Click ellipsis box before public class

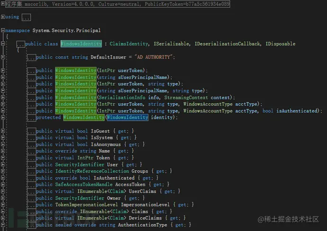click(21, 44)
